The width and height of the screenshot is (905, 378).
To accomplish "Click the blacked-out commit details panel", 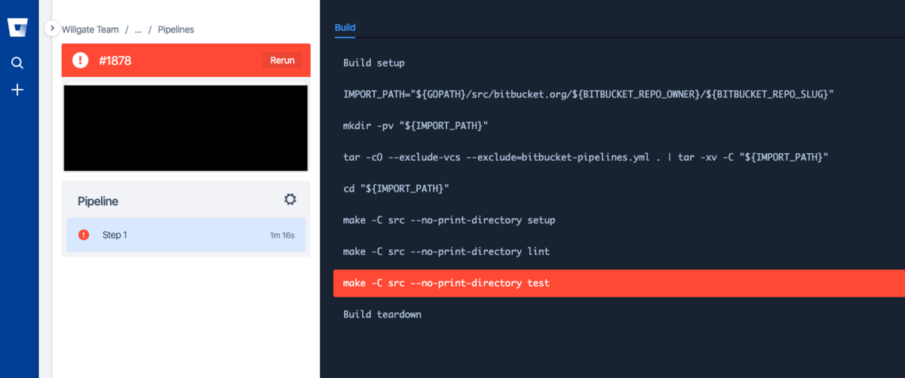I will click(x=186, y=128).
